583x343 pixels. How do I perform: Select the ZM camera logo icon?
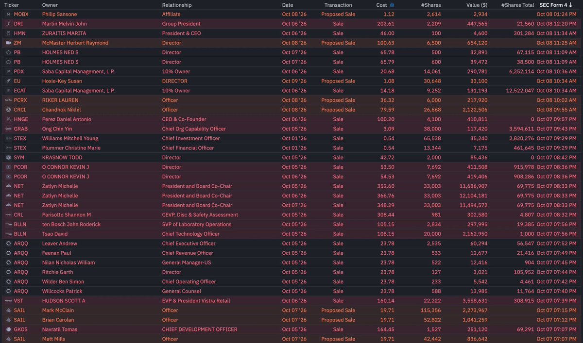(8, 43)
